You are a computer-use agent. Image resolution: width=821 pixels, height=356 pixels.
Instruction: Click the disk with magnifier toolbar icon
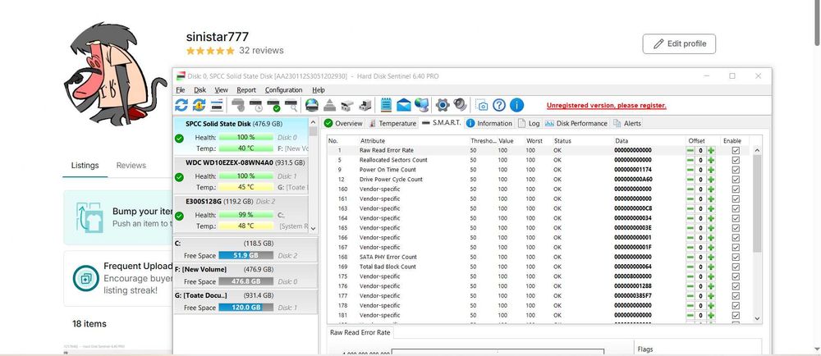(291, 105)
